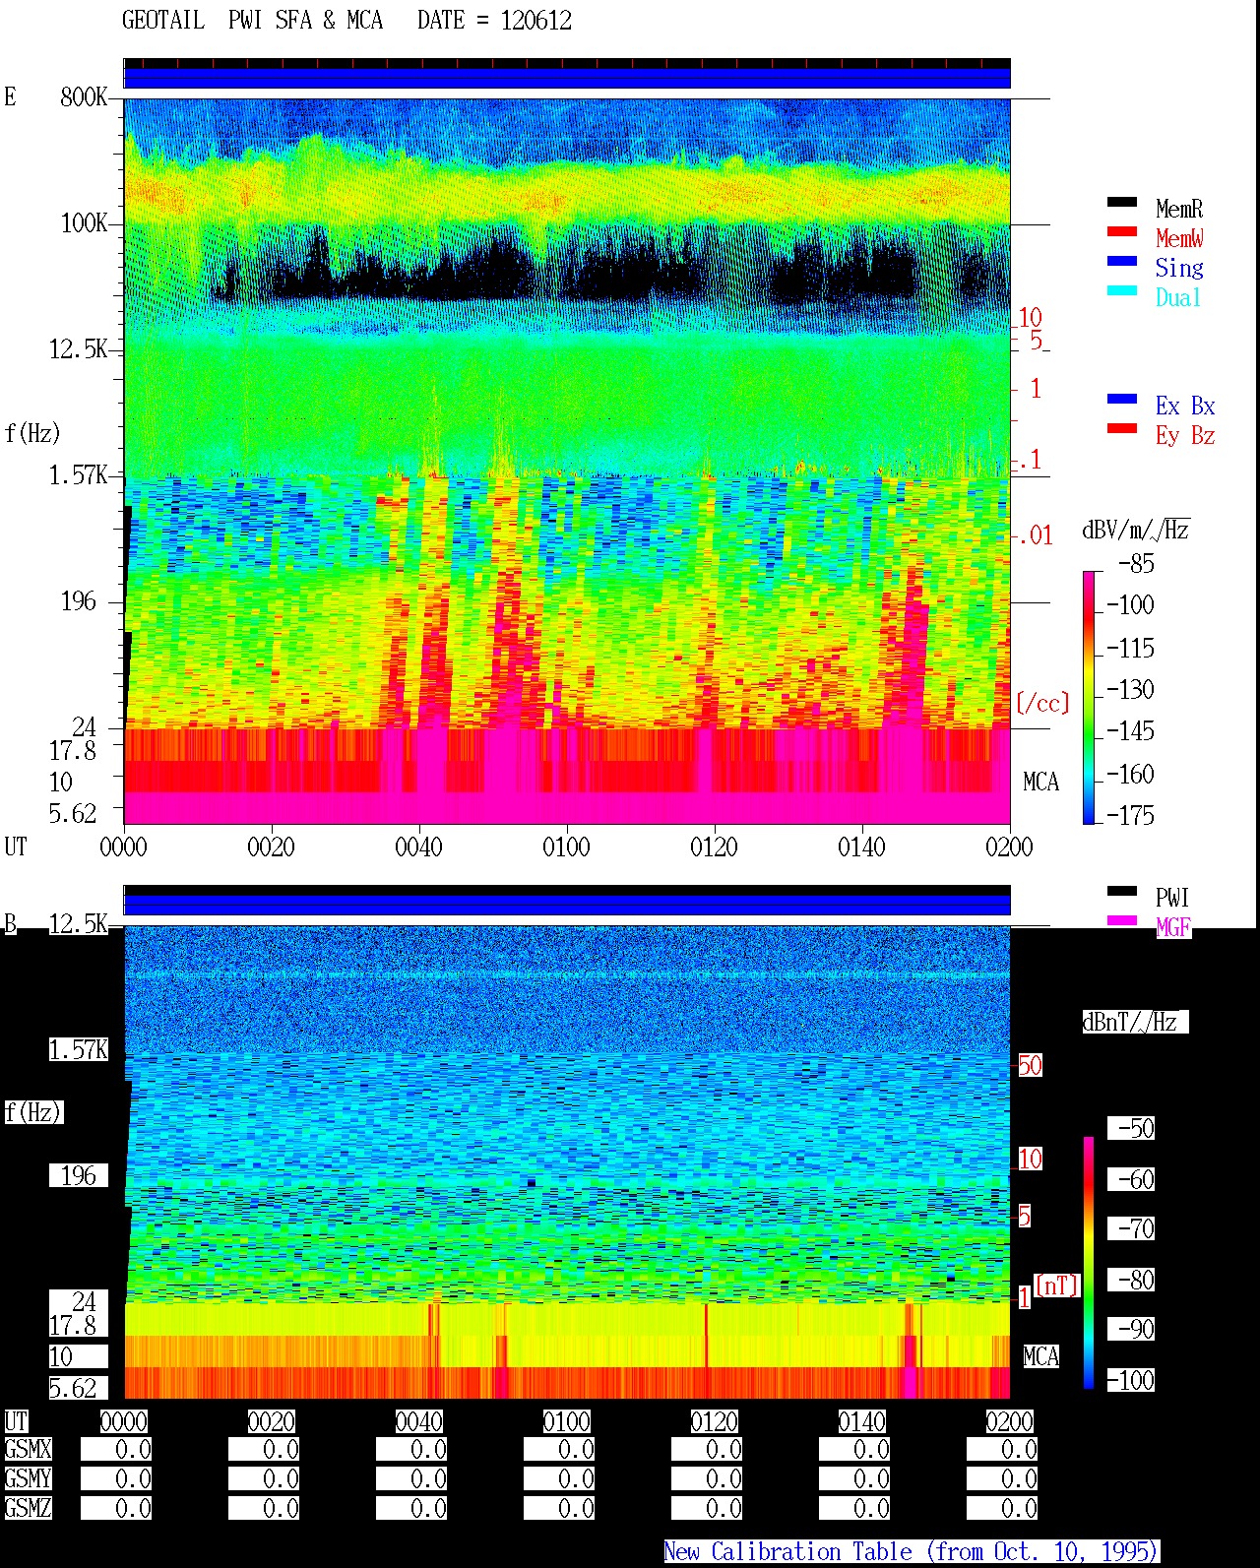
Task: Click the dBV/m/√Hz electric-field color bar
Action: coord(1089,697)
